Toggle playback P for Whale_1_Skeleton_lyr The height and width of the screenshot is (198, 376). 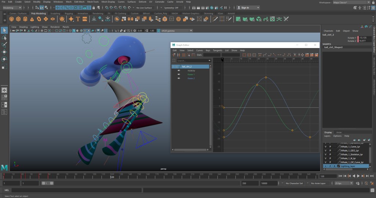330,154
